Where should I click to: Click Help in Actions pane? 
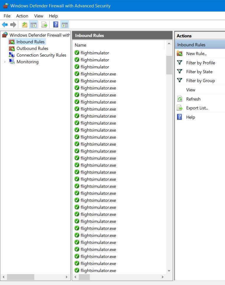[191, 117]
